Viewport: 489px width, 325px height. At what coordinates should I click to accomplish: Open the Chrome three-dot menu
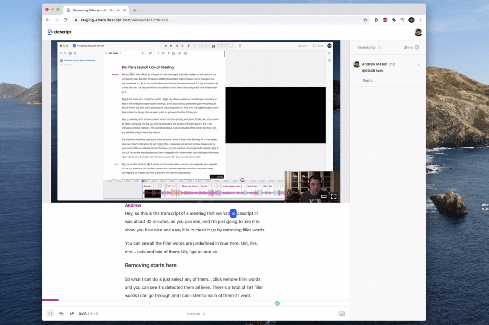pyautogui.click(x=420, y=20)
